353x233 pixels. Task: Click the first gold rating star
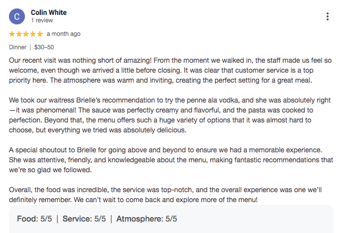pos(12,34)
